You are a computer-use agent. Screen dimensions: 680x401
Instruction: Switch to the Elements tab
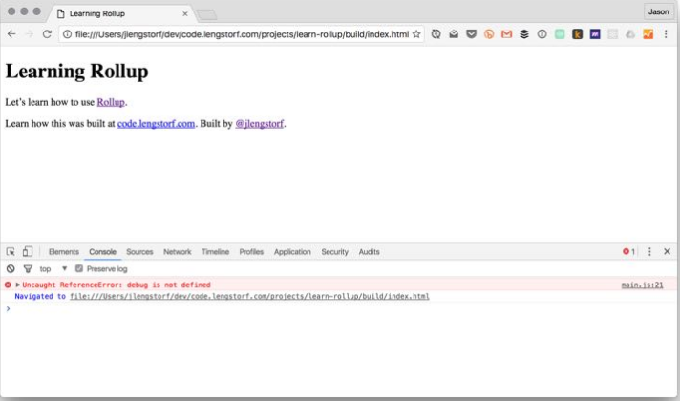(x=64, y=252)
